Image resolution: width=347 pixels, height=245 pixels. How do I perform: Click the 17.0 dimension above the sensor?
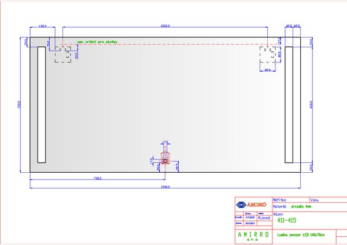[x=165, y=142]
